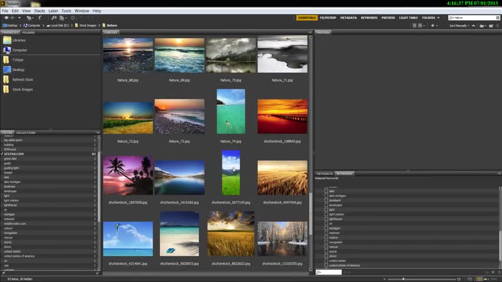Image resolution: width=502 pixels, height=282 pixels.
Task: Click the Go Back arrow in toolbar
Action: point(6,18)
